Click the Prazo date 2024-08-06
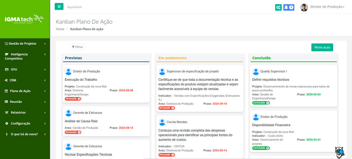This screenshot has width=352, height=159. point(126,91)
